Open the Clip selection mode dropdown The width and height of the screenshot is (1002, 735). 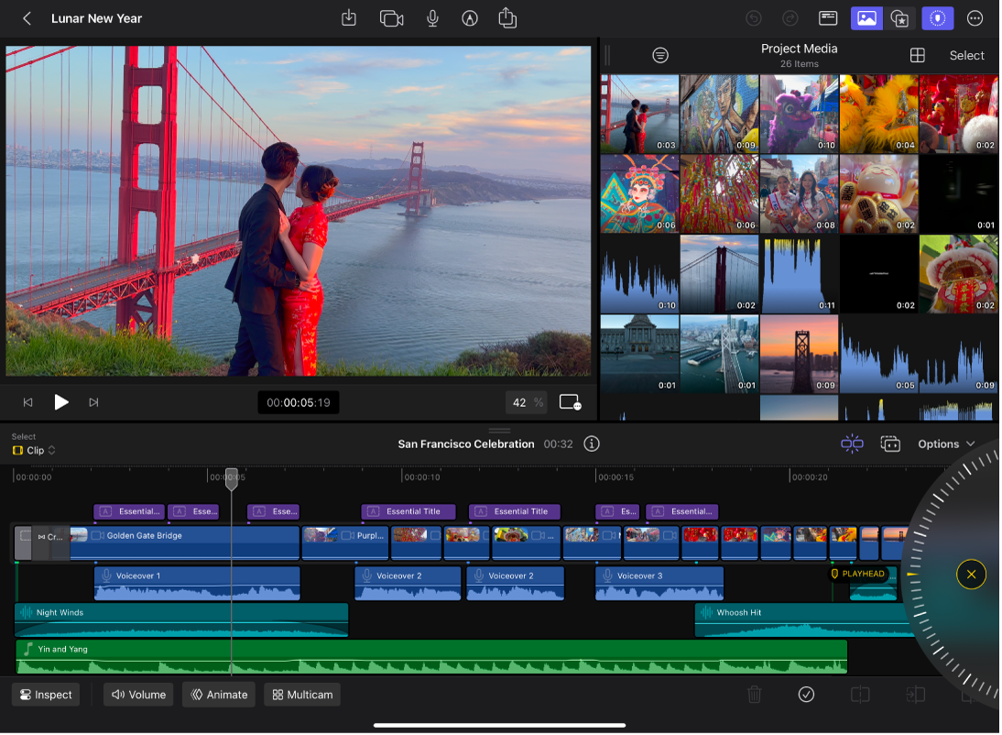coord(33,450)
